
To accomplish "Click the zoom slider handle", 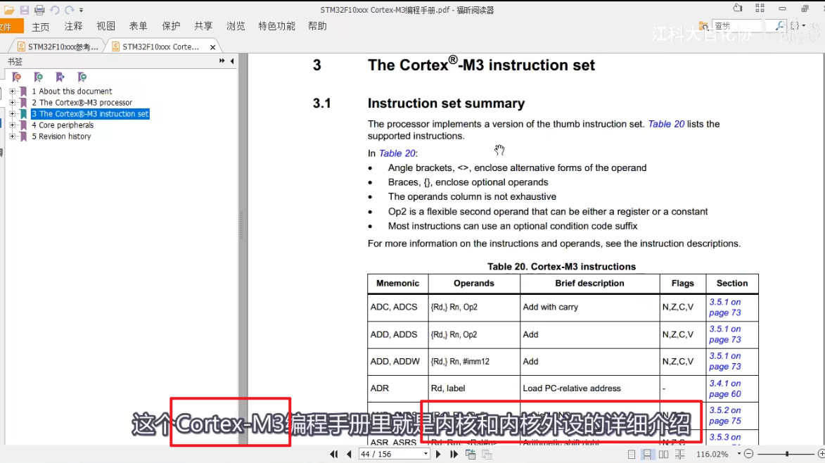I will coord(787,454).
